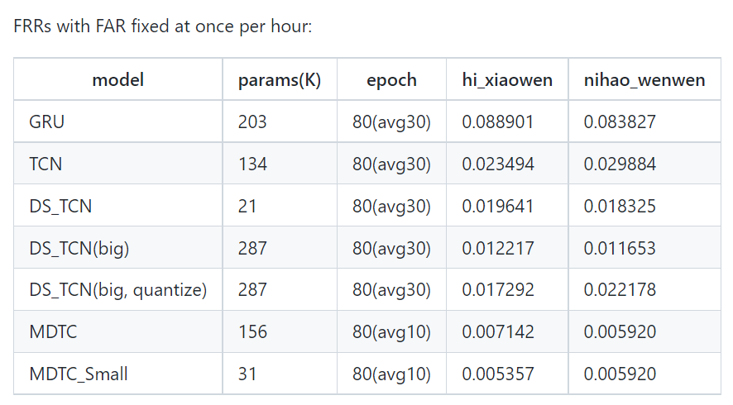Click the 0.083827 nihao_wenwen value
This screenshot has width=733, height=405.
click(x=620, y=122)
